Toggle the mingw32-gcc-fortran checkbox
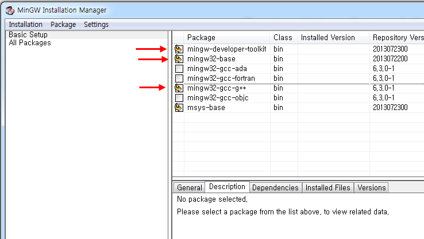 coord(179,78)
